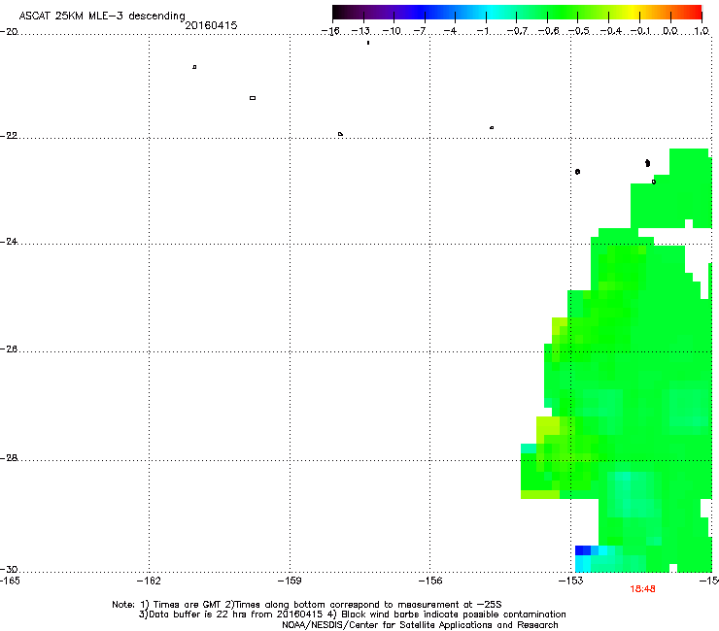Click the date label 20160415
This screenshot has width=719, height=631.
pyautogui.click(x=212, y=25)
